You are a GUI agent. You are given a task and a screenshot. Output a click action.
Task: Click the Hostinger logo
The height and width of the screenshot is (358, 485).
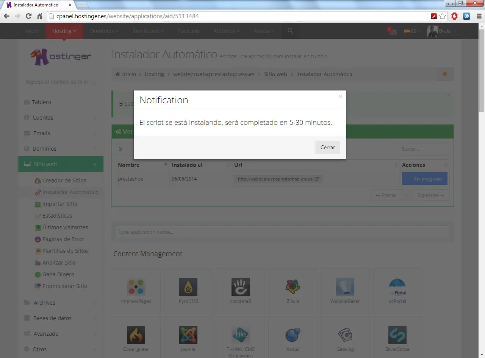point(61,57)
